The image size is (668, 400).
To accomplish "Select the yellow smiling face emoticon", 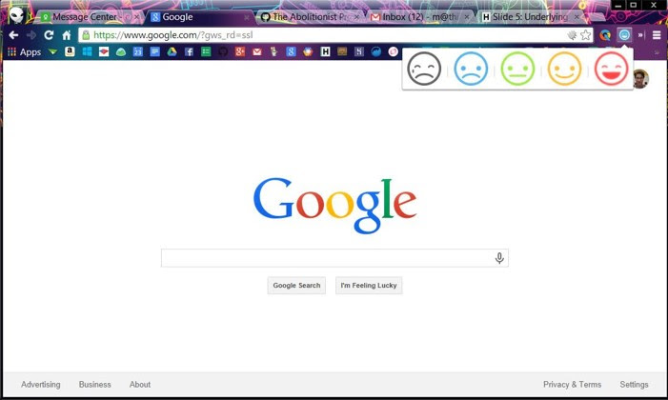I will (564, 69).
